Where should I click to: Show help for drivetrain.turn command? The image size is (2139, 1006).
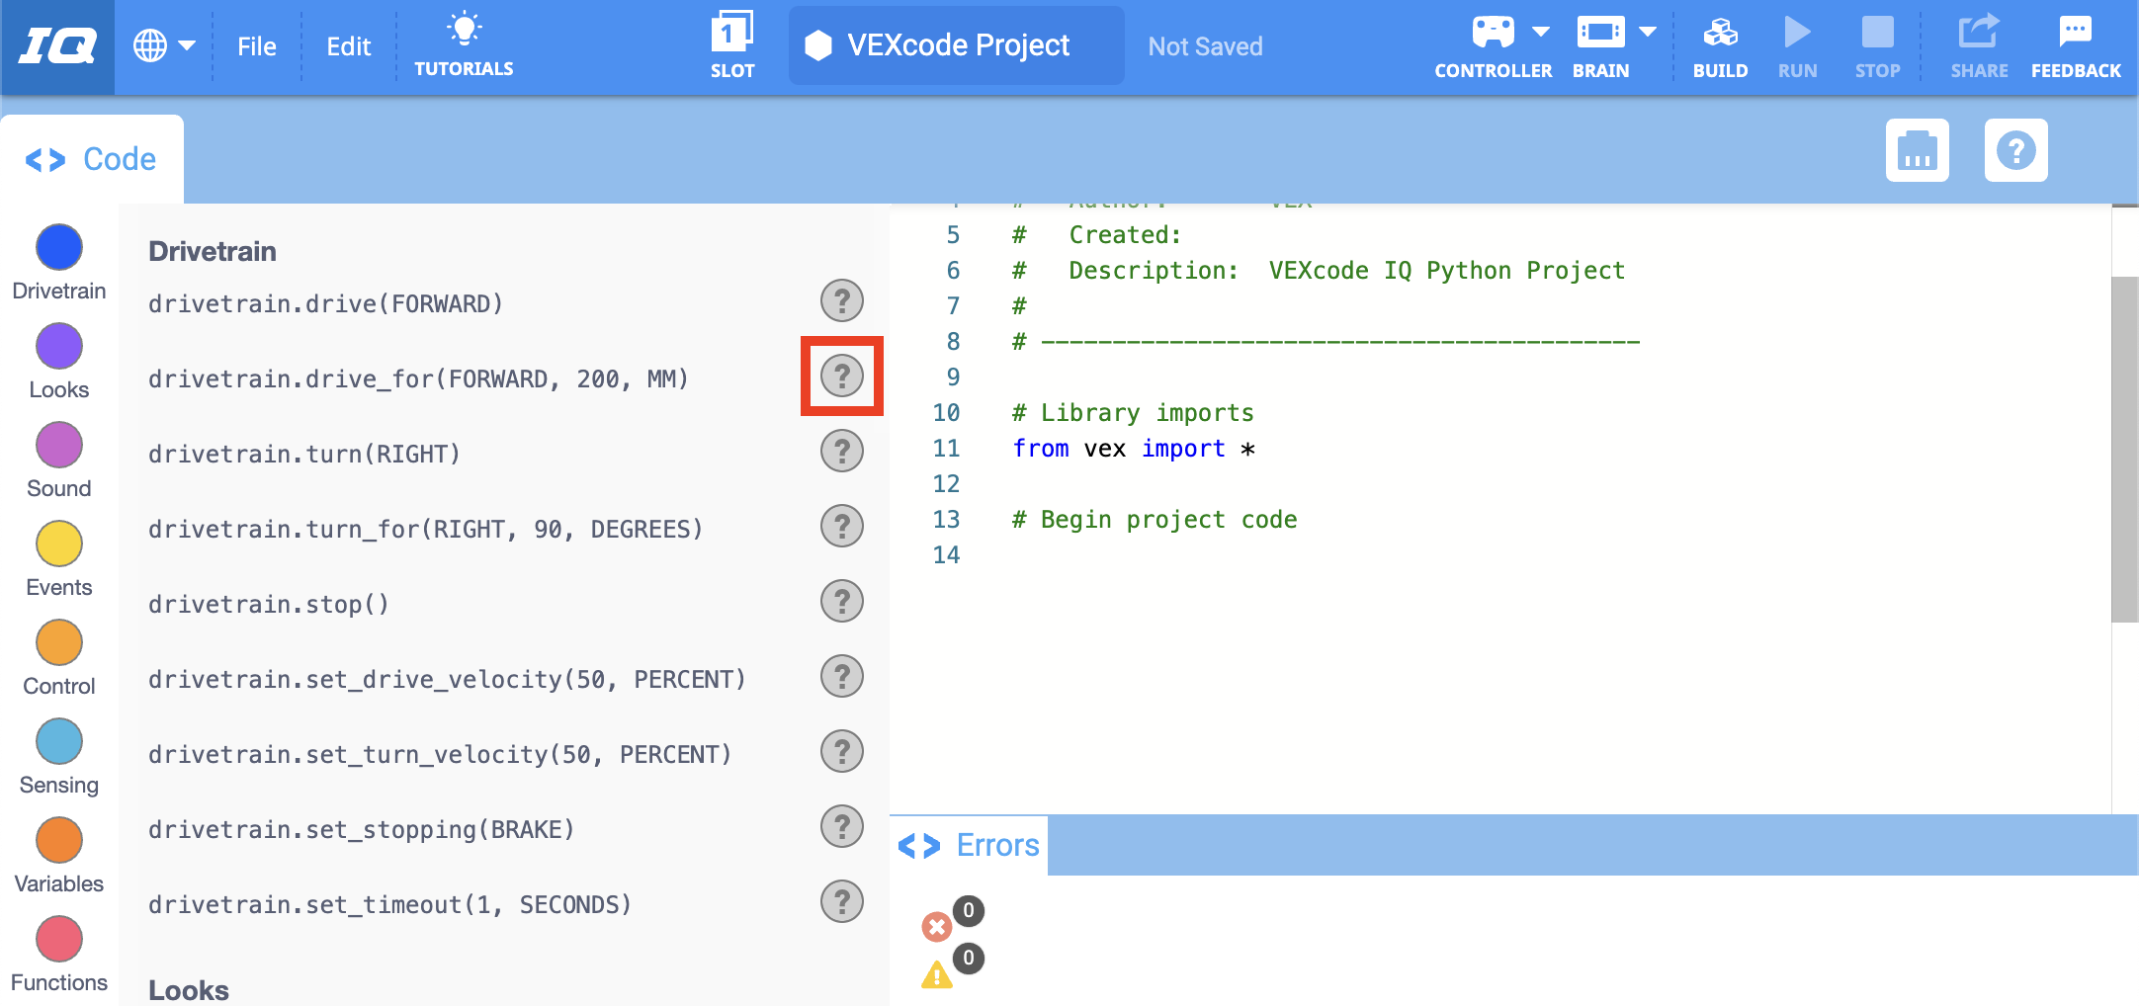(841, 451)
